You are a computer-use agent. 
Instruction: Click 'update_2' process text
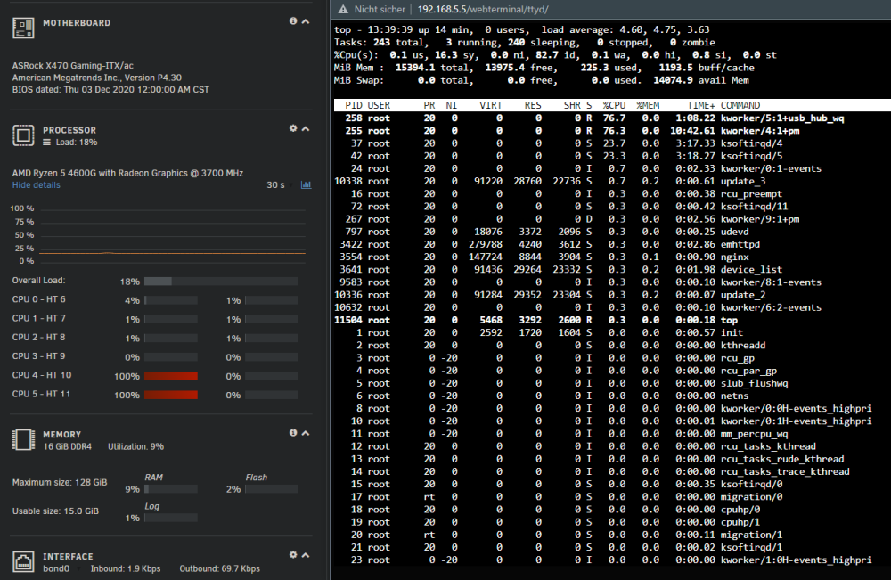tap(743, 295)
